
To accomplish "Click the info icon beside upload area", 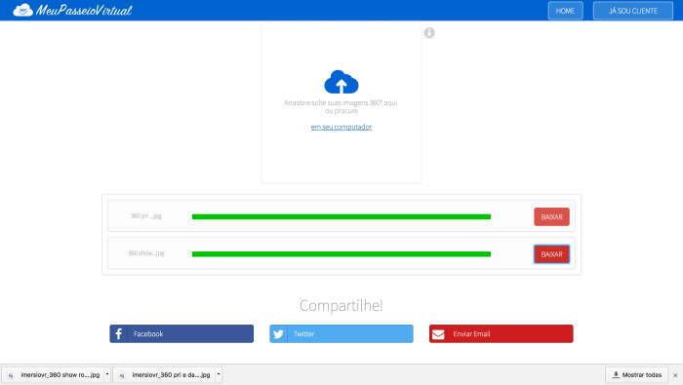I will [429, 32].
